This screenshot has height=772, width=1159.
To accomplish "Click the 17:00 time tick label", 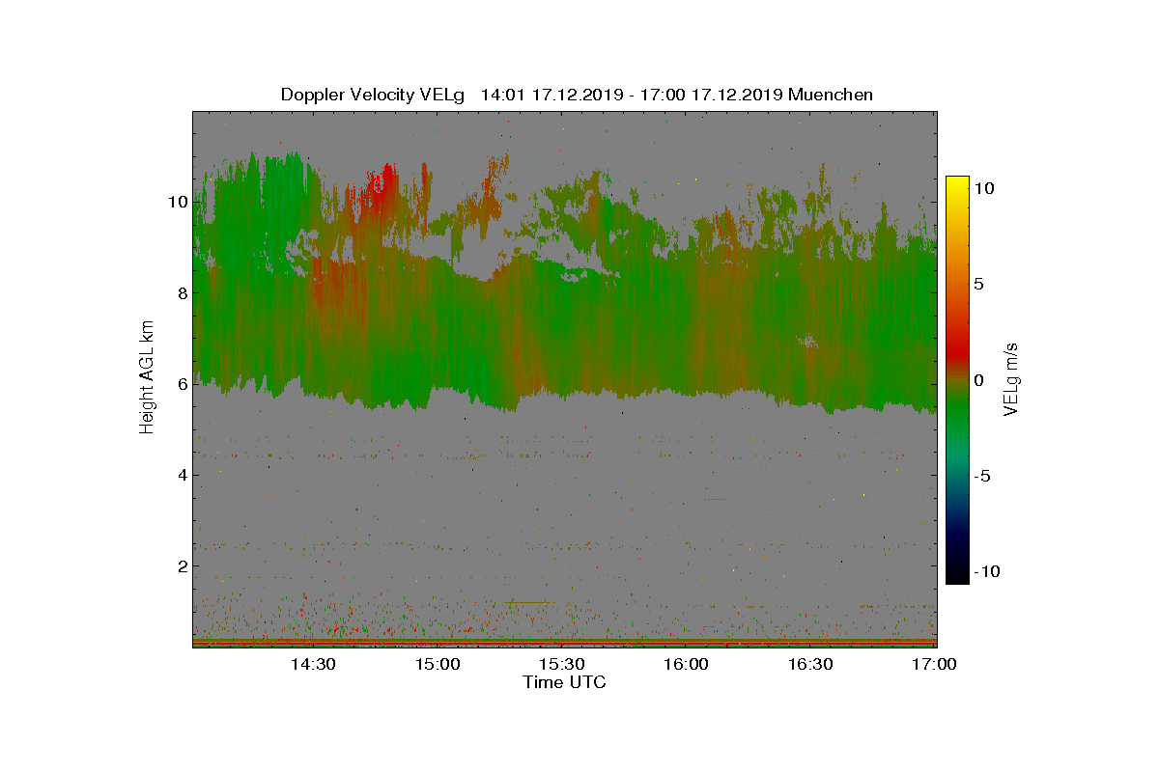I will click(934, 664).
